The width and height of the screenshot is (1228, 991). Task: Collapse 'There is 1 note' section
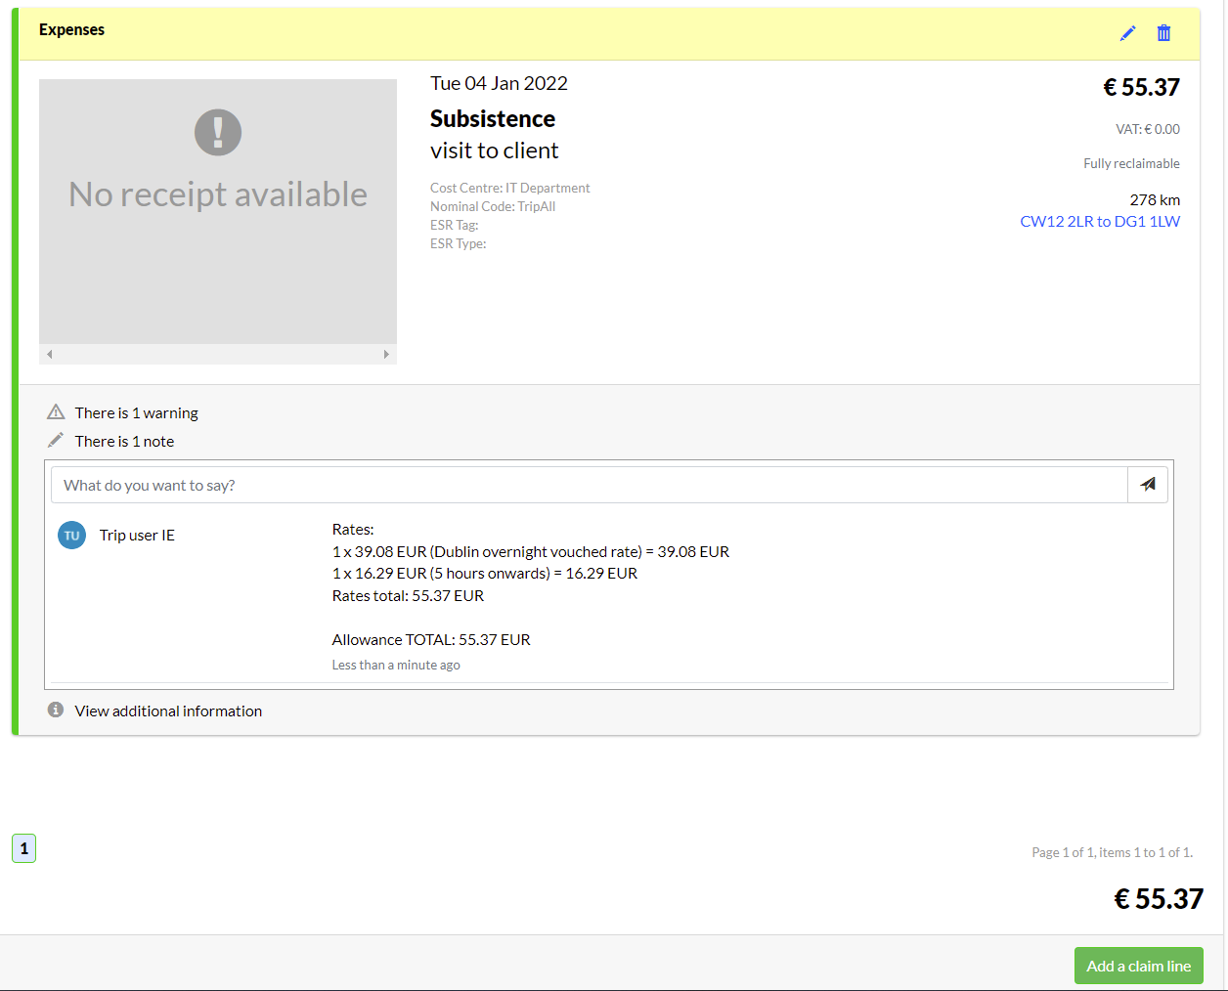[124, 441]
